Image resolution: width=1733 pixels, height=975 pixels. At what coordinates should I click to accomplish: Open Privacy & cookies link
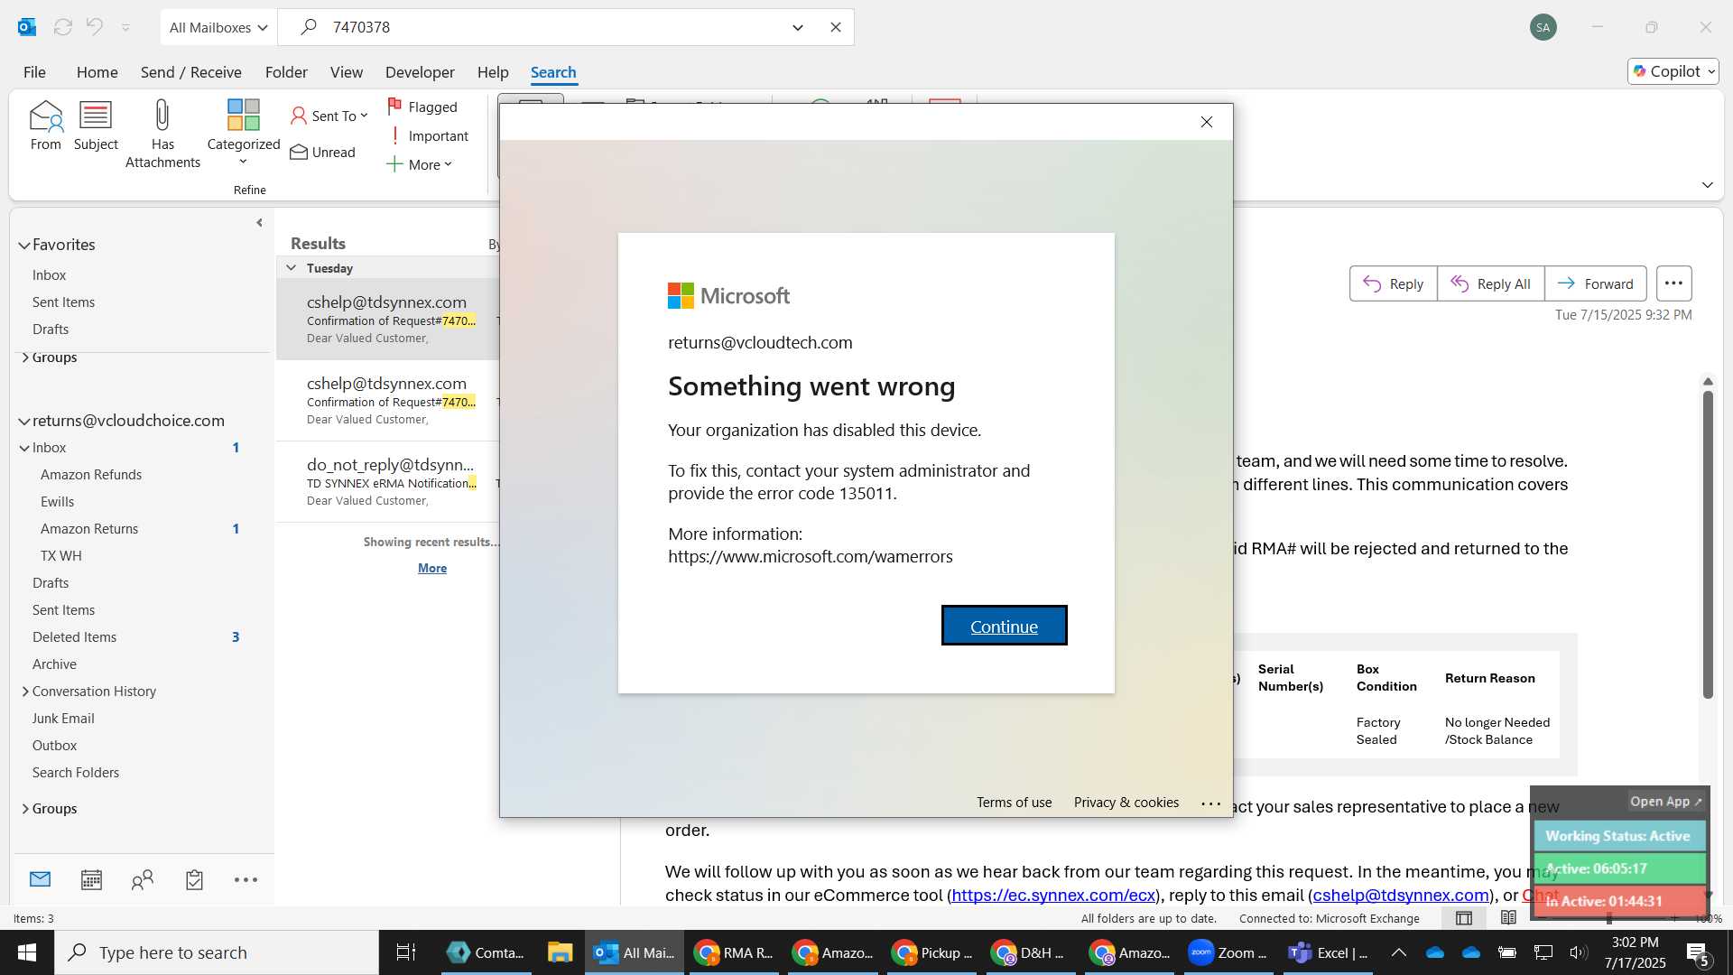1126,803
